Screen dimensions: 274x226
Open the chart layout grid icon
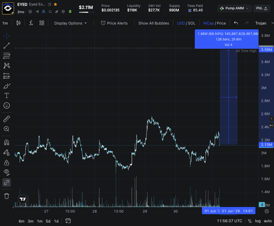pyautogui.click(x=42, y=23)
